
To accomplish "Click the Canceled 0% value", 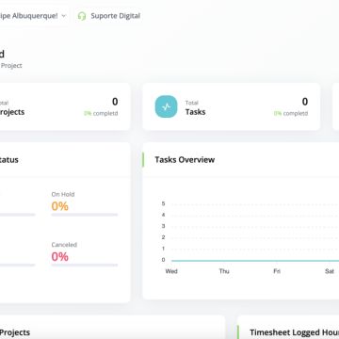I will pyautogui.click(x=60, y=257).
